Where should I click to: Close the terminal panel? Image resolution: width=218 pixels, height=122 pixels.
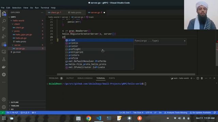(214, 78)
